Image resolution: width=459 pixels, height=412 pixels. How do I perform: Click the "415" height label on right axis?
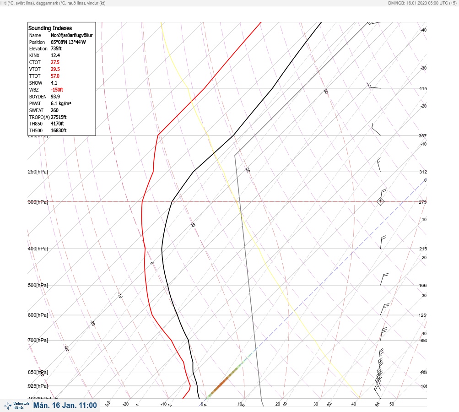tap(423, 88)
